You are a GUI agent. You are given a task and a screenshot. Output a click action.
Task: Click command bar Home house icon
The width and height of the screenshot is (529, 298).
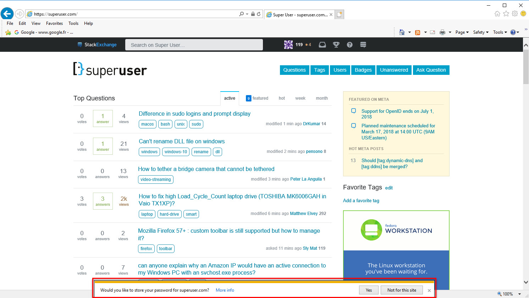[x=402, y=32]
